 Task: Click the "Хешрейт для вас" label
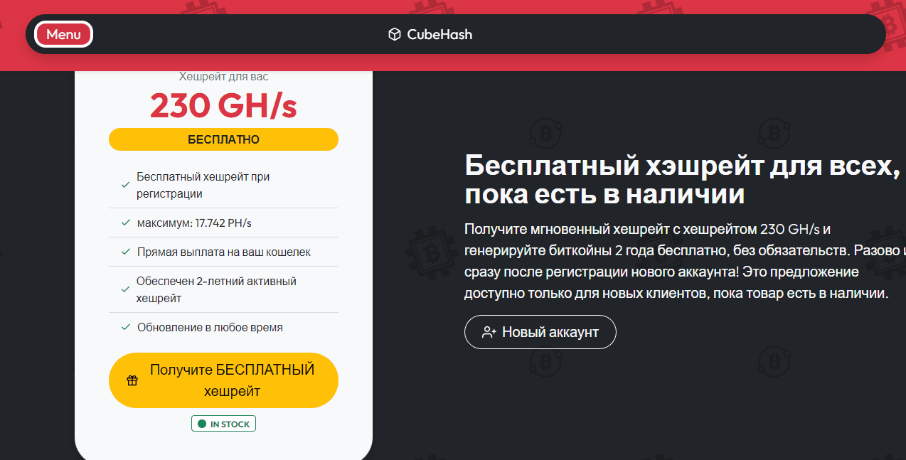[223, 77]
